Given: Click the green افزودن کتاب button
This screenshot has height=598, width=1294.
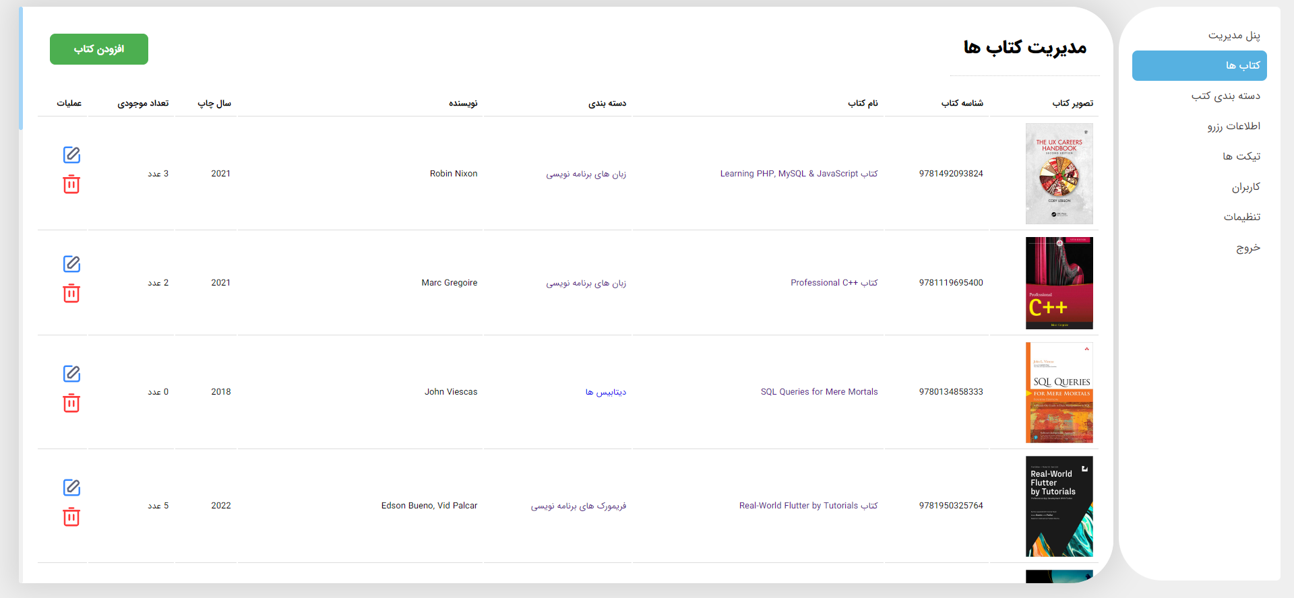Looking at the screenshot, I should (x=99, y=49).
